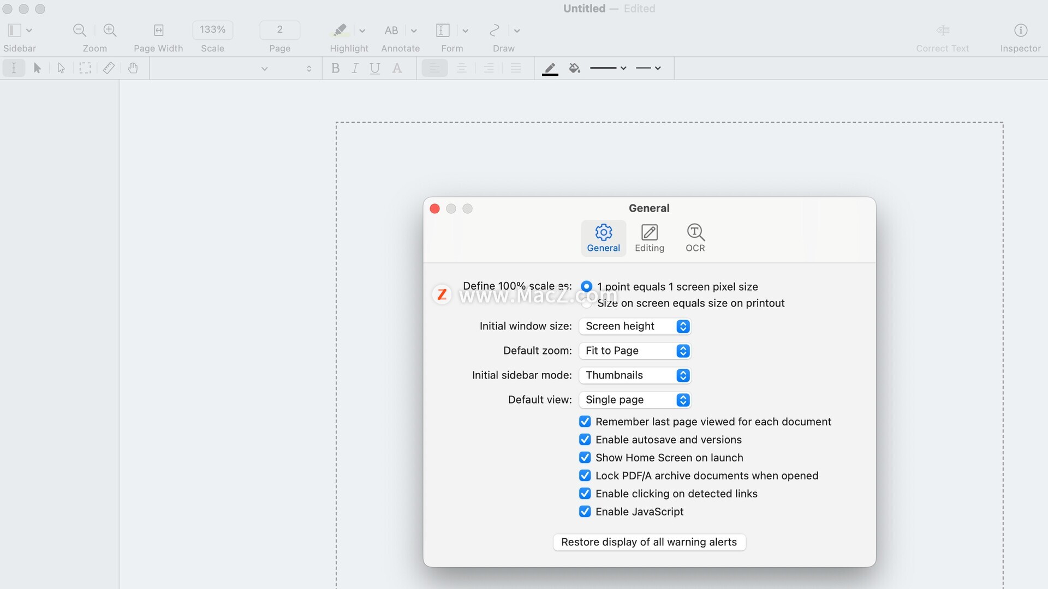
Task: Switch to the General preferences tab
Action: (x=604, y=238)
